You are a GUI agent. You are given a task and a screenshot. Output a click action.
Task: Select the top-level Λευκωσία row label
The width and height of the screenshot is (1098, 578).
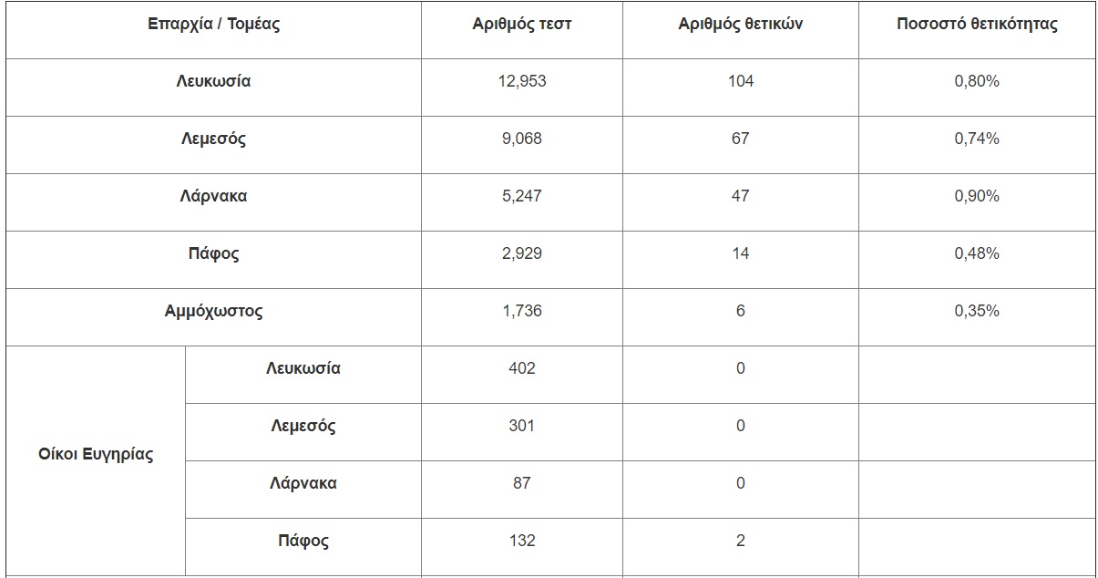point(213,81)
